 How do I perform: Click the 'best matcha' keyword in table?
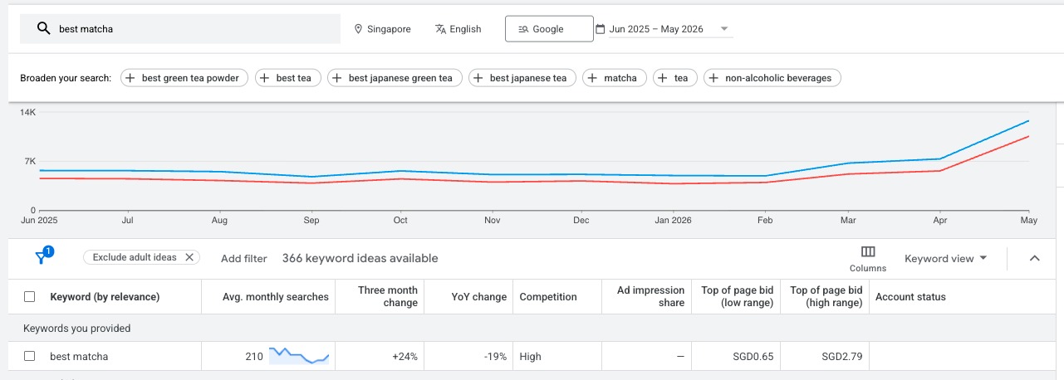point(79,357)
